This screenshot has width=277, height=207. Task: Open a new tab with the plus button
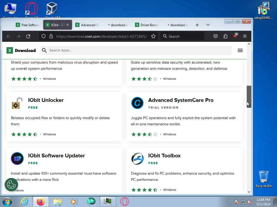[x=197, y=25]
